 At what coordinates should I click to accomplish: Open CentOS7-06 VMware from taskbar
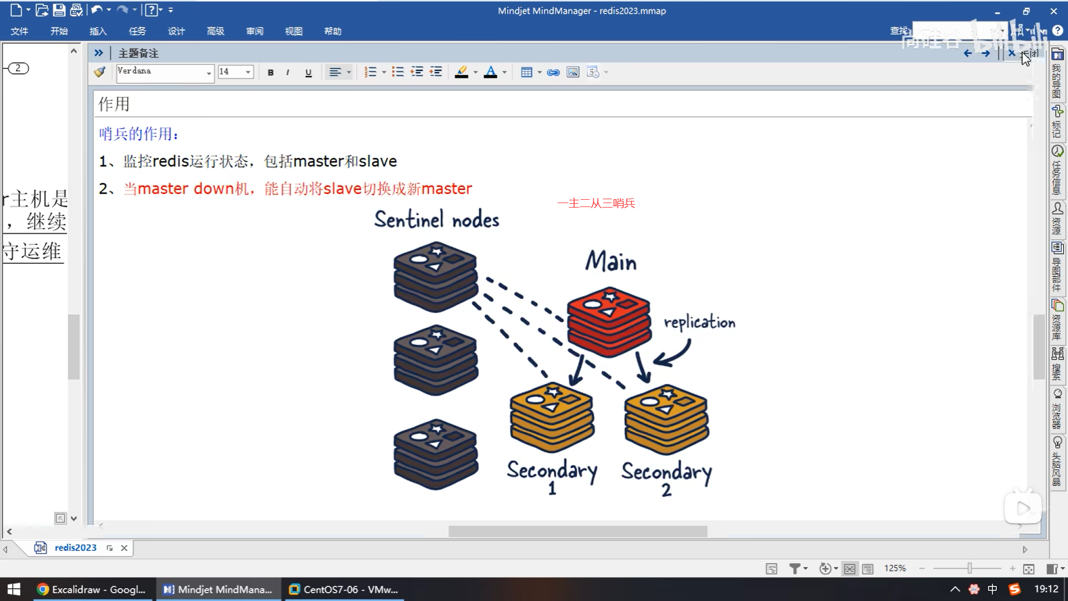tap(344, 589)
